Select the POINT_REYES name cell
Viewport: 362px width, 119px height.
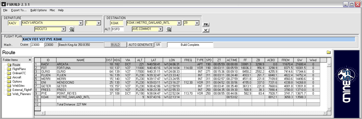point(81,93)
